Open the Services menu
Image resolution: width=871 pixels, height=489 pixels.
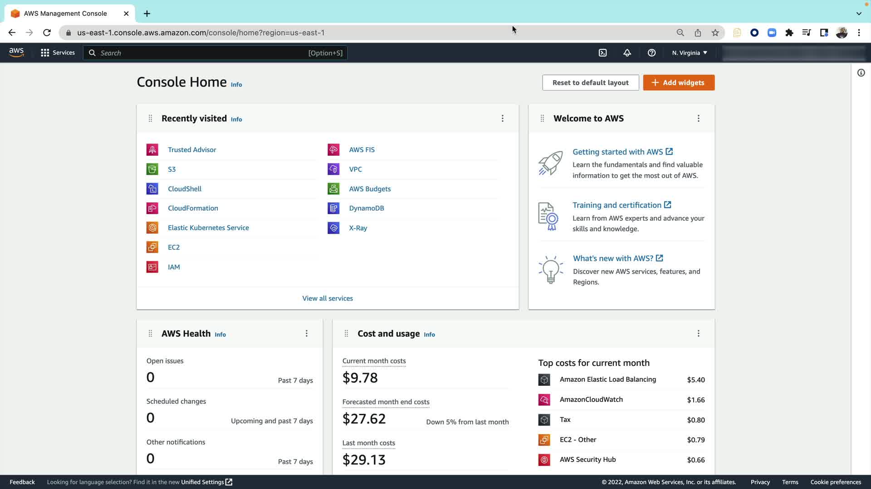coord(58,53)
